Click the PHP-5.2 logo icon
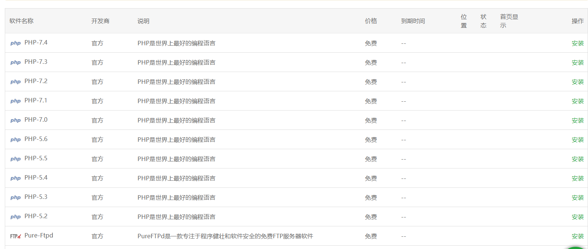This screenshot has height=249, width=588. click(16, 217)
